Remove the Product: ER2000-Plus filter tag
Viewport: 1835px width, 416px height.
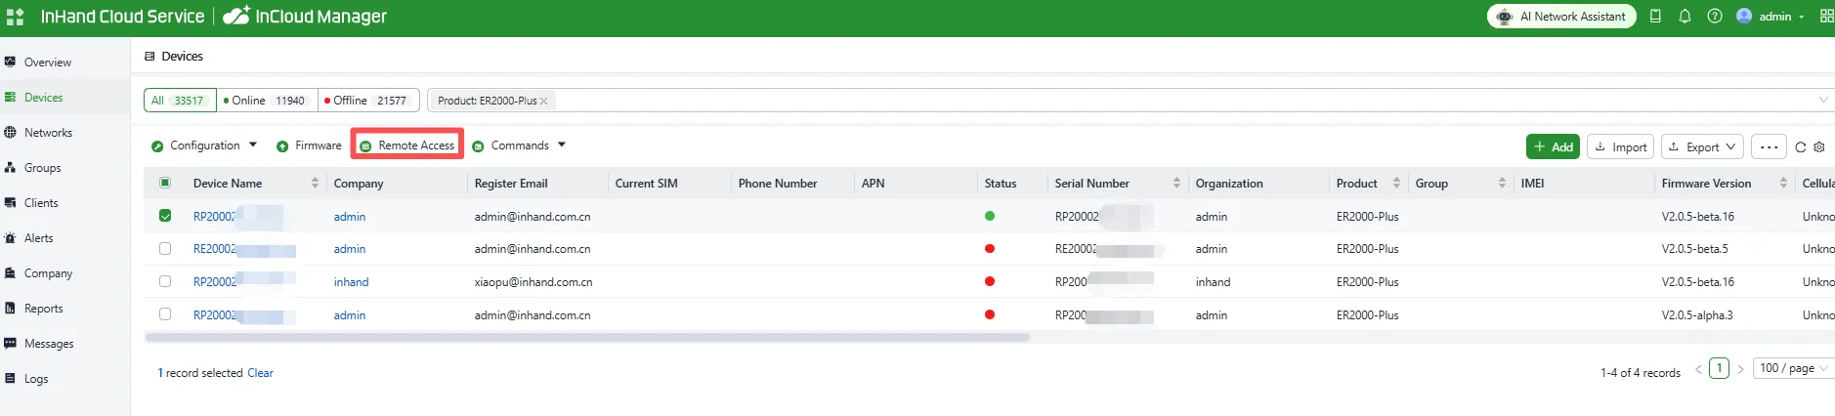click(x=544, y=101)
